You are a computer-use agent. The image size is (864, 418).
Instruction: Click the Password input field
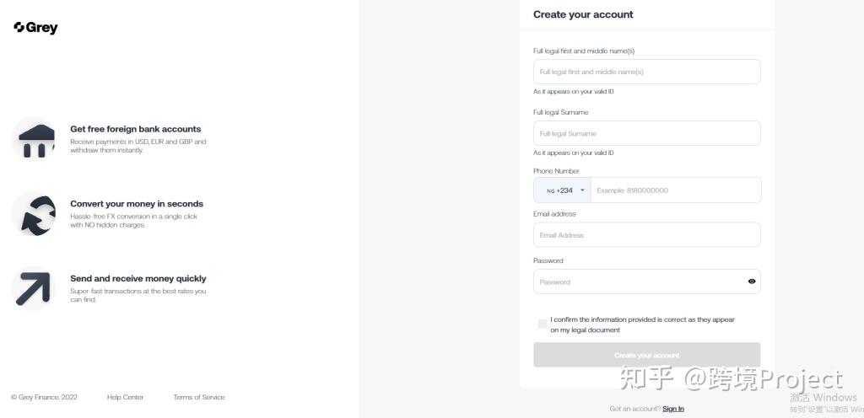coord(638,281)
